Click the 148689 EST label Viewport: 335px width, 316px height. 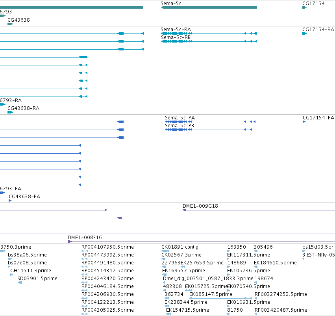click(x=237, y=263)
